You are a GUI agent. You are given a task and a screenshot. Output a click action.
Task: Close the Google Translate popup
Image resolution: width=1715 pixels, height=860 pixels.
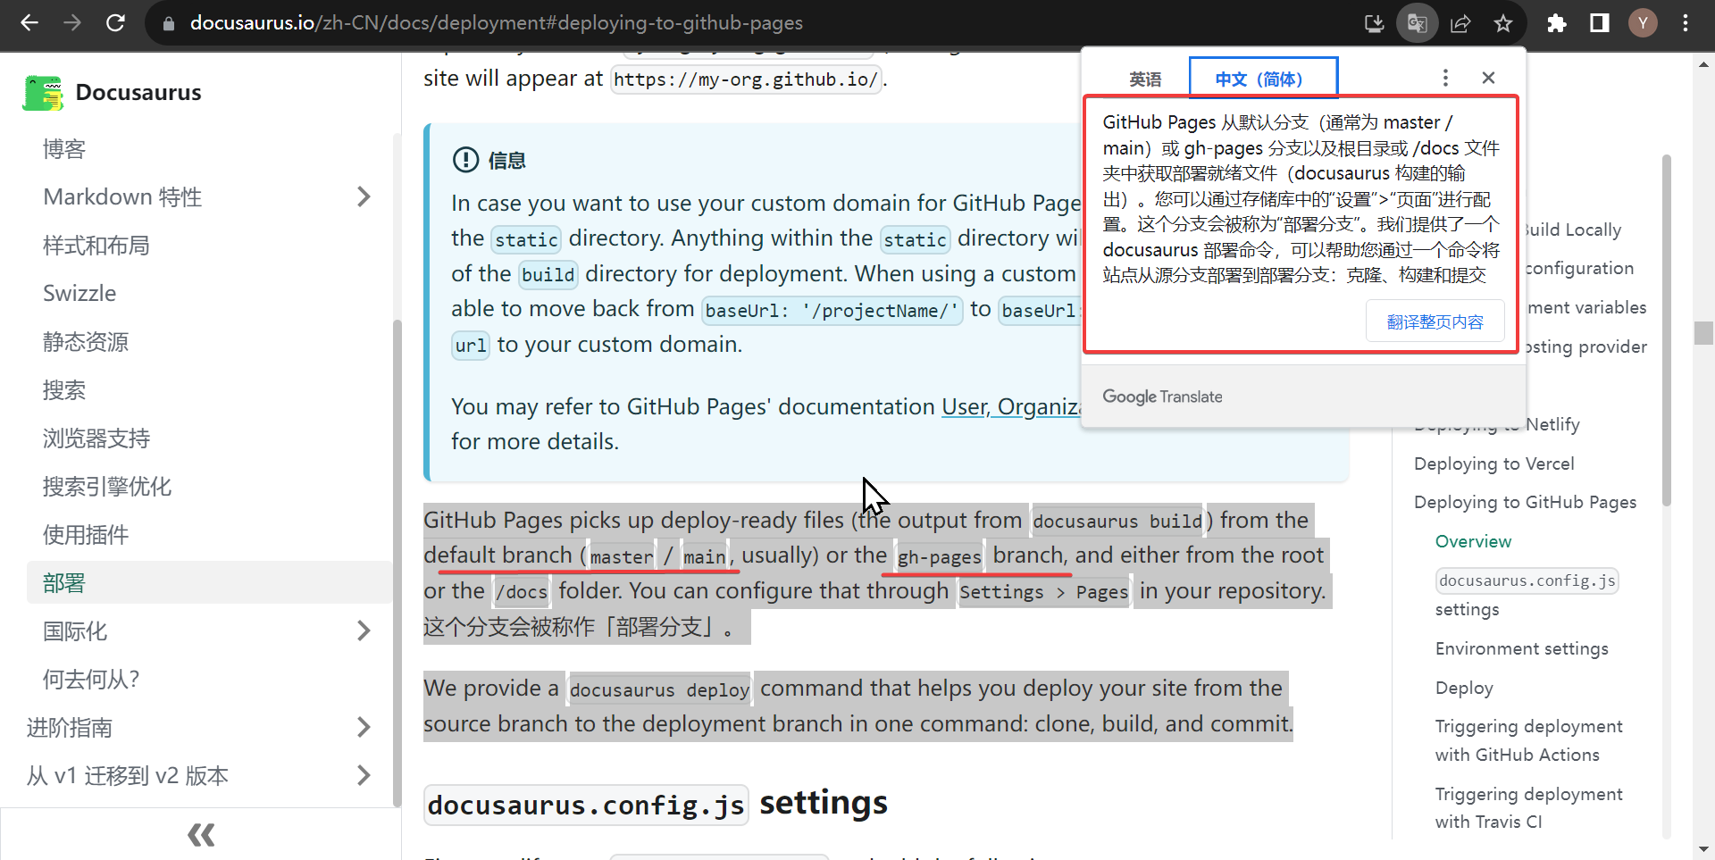coord(1488,78)
